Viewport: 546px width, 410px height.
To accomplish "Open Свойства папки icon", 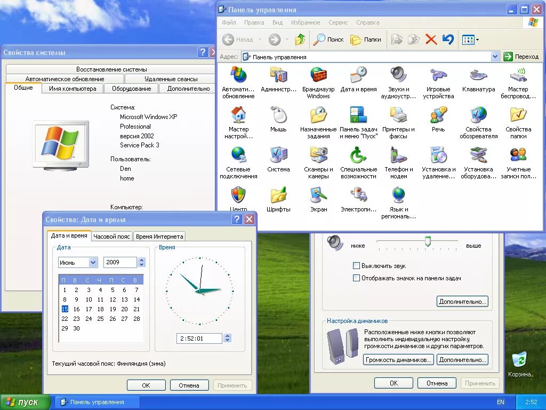I will (518, 123).
